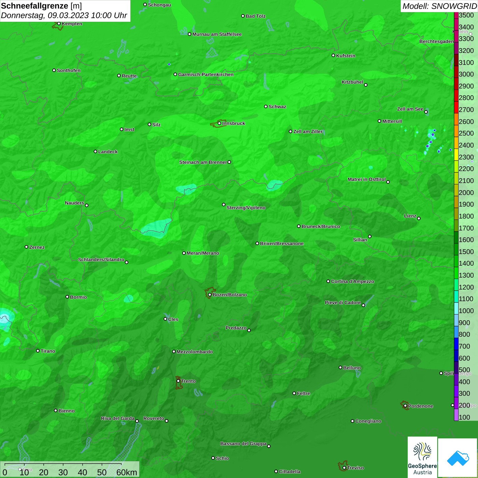
Task: Click the Schio label
Action: (x=222, y=458)
